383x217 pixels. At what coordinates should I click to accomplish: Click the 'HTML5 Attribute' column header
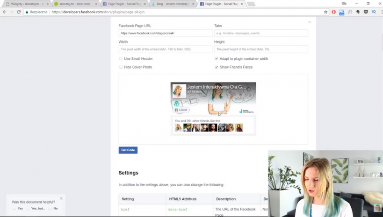[183, 199]
